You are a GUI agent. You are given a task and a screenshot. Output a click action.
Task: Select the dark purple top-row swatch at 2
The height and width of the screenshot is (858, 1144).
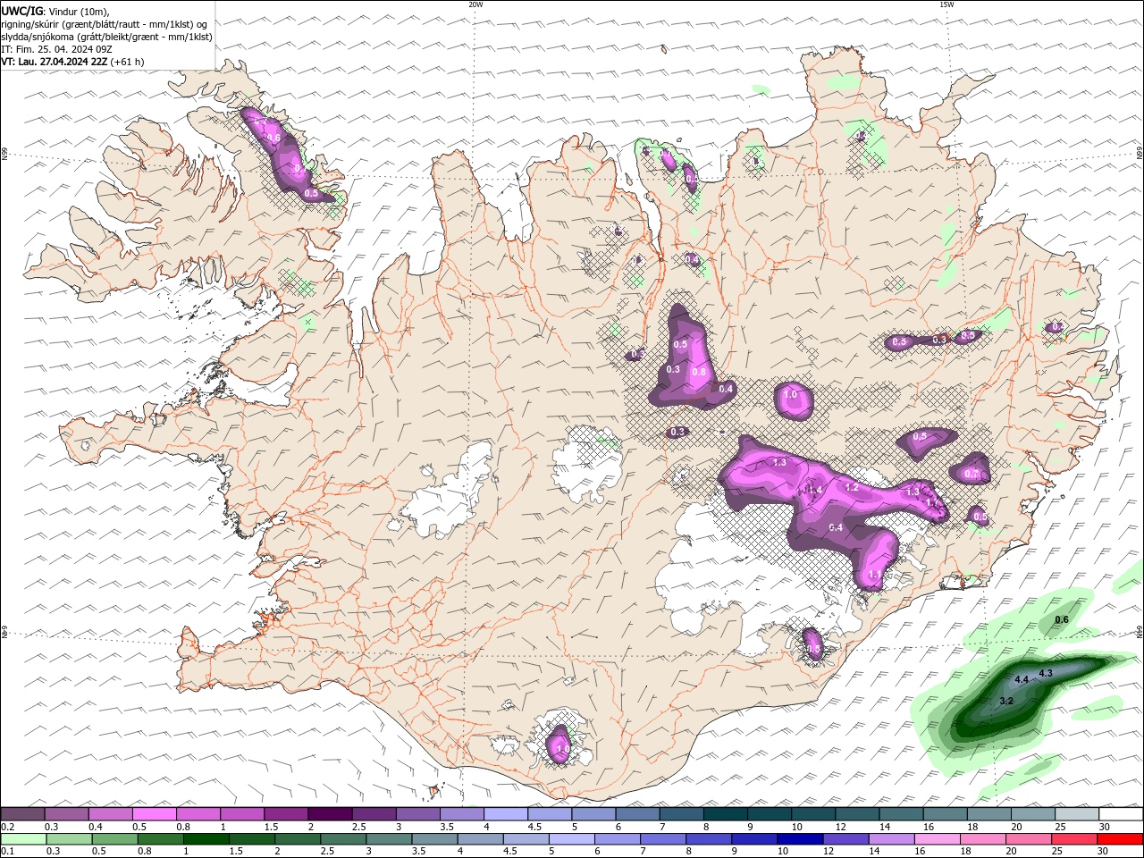(x=330, y=814)
